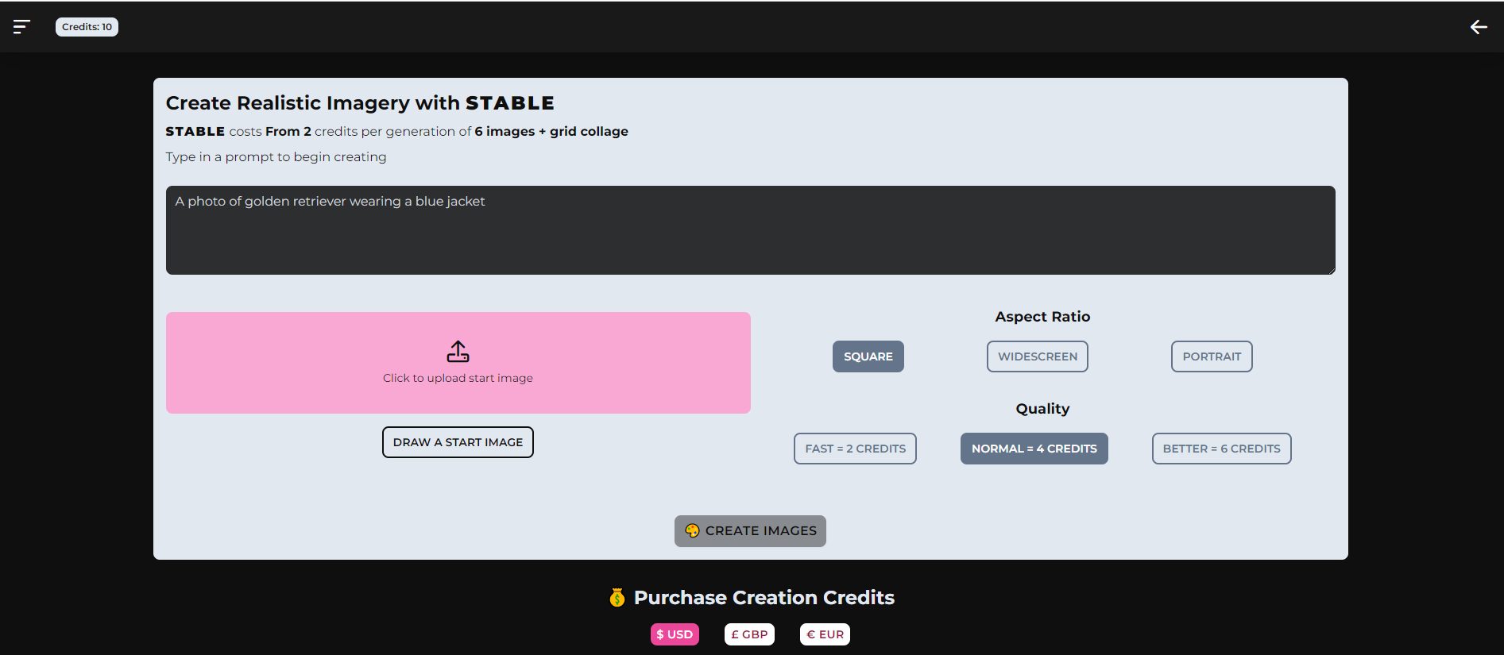Screen dimensions: 1504x655
Task: Switch currency to $ USD
Action: (675, 634)
